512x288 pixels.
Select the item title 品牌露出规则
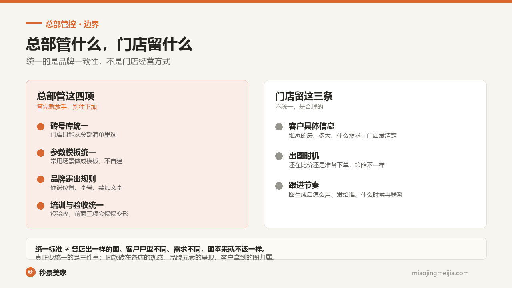(73, 179)
